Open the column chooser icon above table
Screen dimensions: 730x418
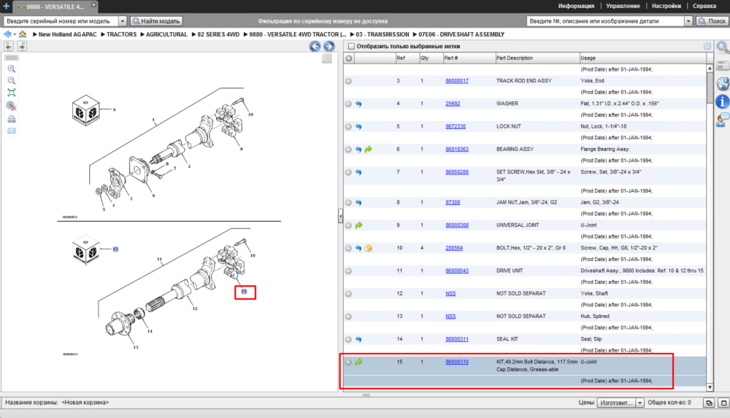point(707,46)
